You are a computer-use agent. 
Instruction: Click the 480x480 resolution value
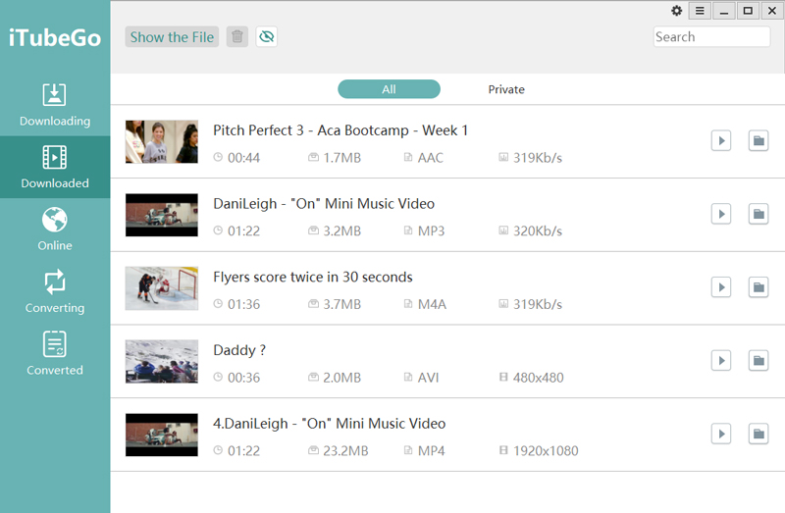click(x=538, y=378)
